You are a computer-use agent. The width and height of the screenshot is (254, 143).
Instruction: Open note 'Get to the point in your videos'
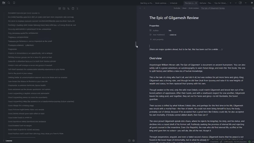(x=20, y=73)
